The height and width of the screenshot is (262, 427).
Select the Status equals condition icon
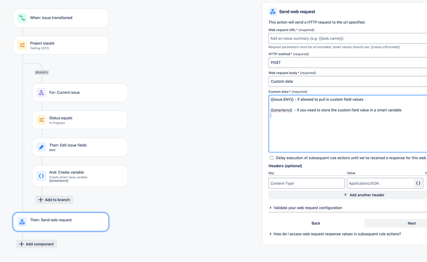(41, 120)
